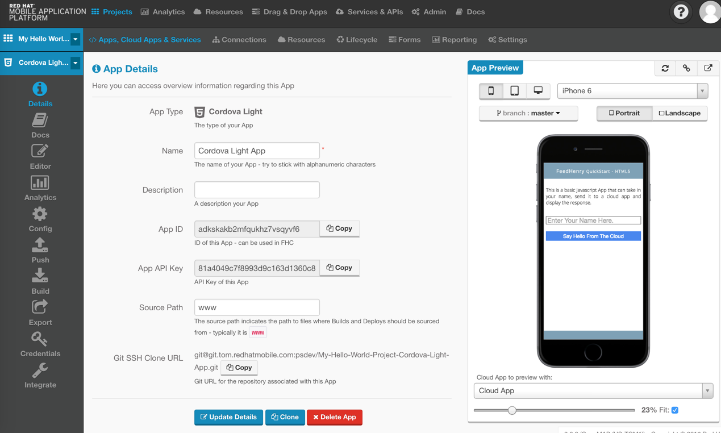Toggle the Fit checkbox
This screenshot has height=433, width=721.
675,410
